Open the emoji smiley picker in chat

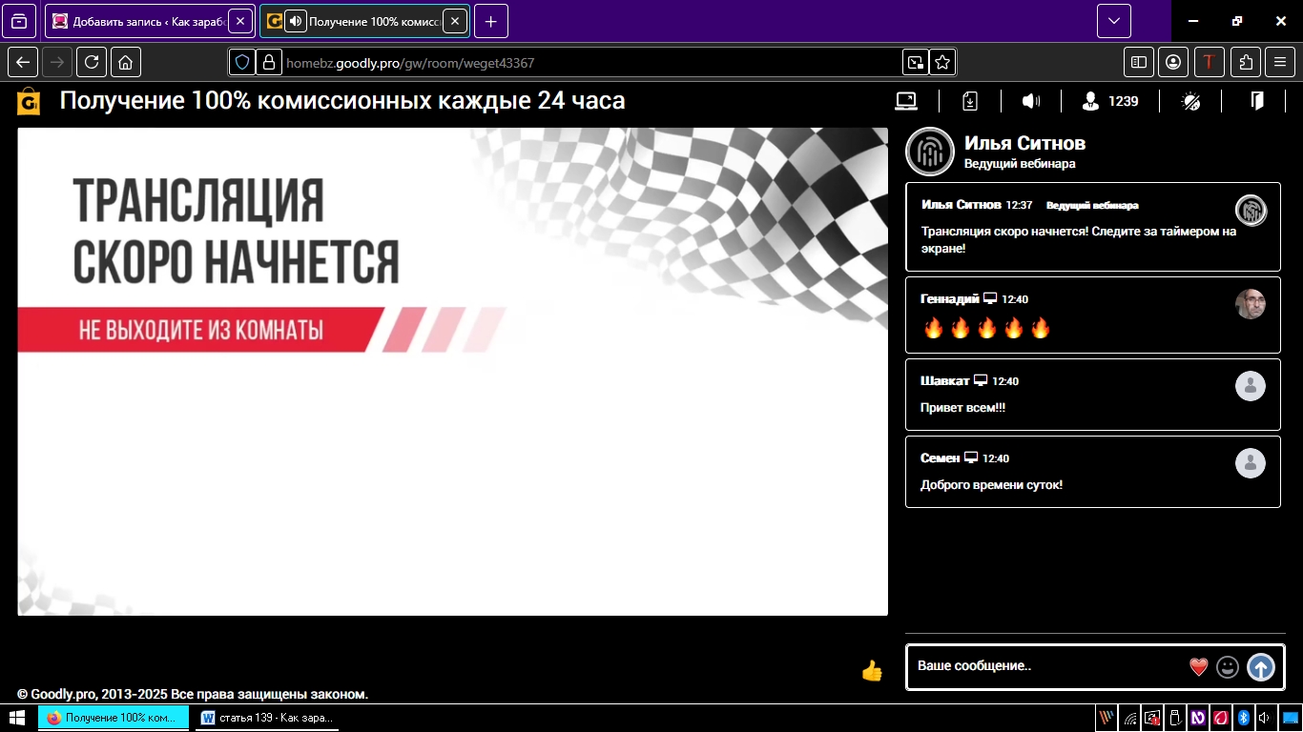(x=1228, y=667)
